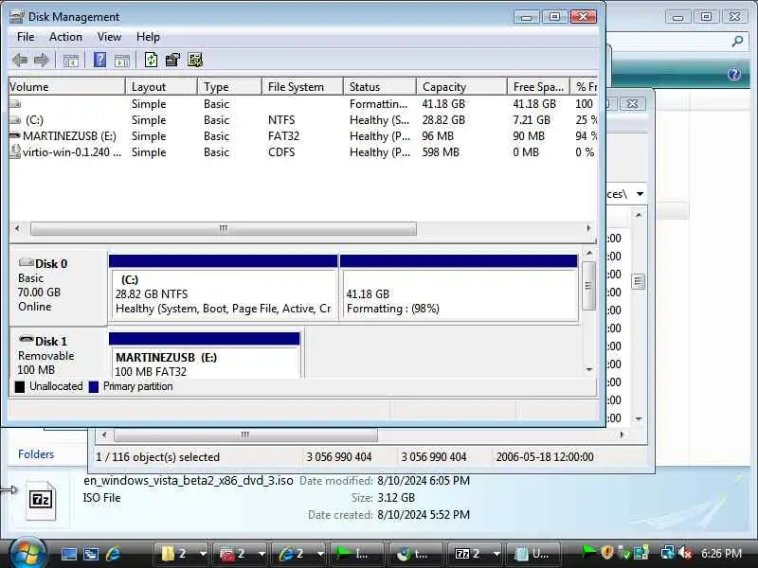
Task: Open the View menu
Action: [x=109, y=37]
